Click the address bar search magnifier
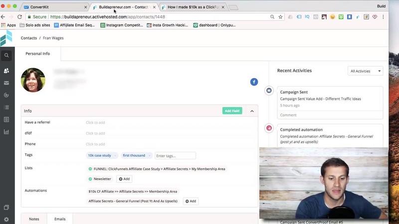 pos(272,17)
